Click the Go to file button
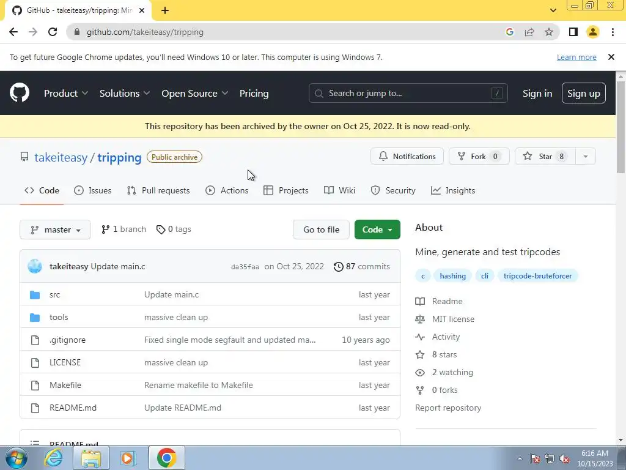Screen dimensions: 626x470 [x=321, y=229]
